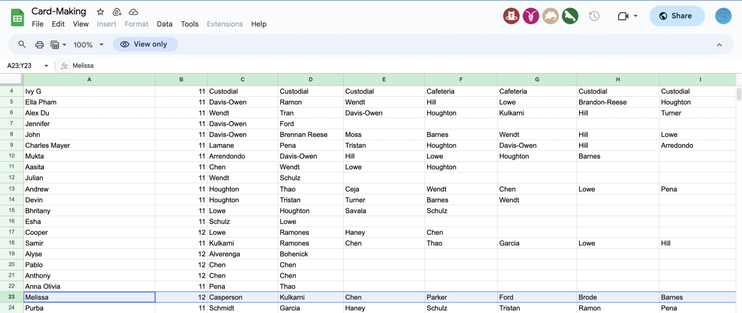Select column A header
Image resolution: width=742 pixels, height=313 pixels.
(x=89, y=79)
